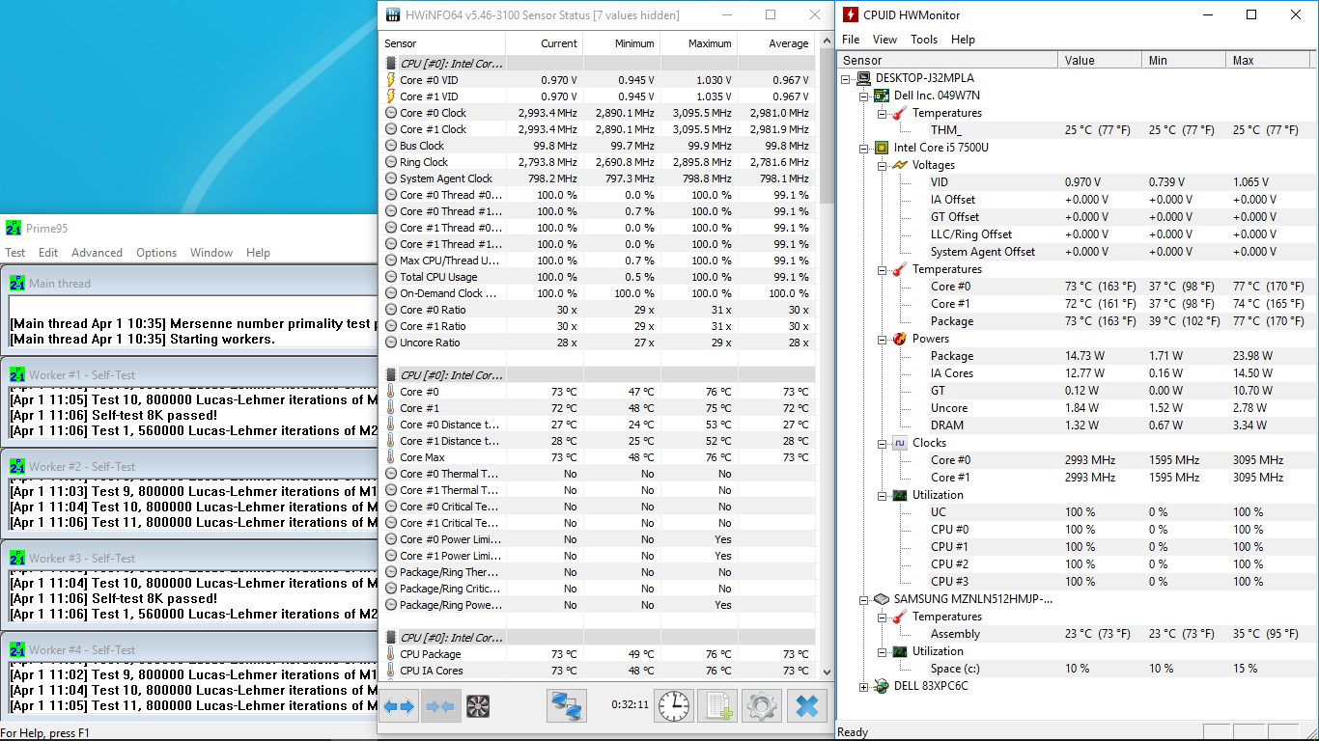Click Prime95 Main thread window icon
The image size is (1319, 741).
pyautogui.click(x=17, y=283)
